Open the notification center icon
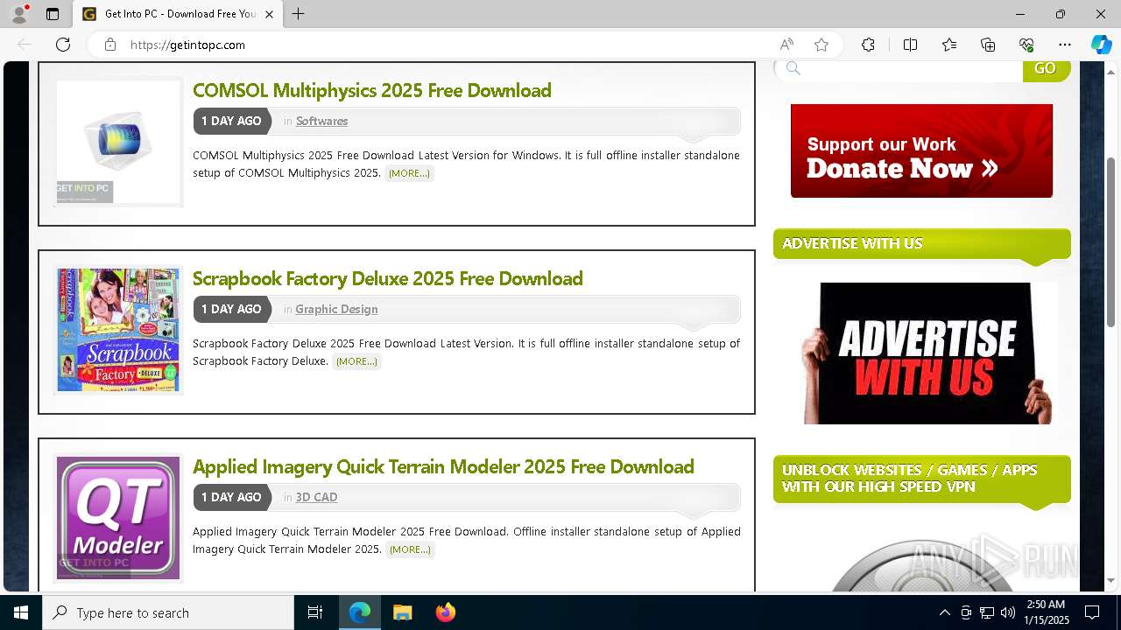 pyautogui.click(x=1092, y=612)
